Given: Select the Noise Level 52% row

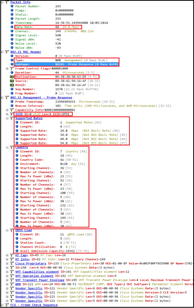Looking at the screenshot, I should pyautogui.click(x=36, y=44).
